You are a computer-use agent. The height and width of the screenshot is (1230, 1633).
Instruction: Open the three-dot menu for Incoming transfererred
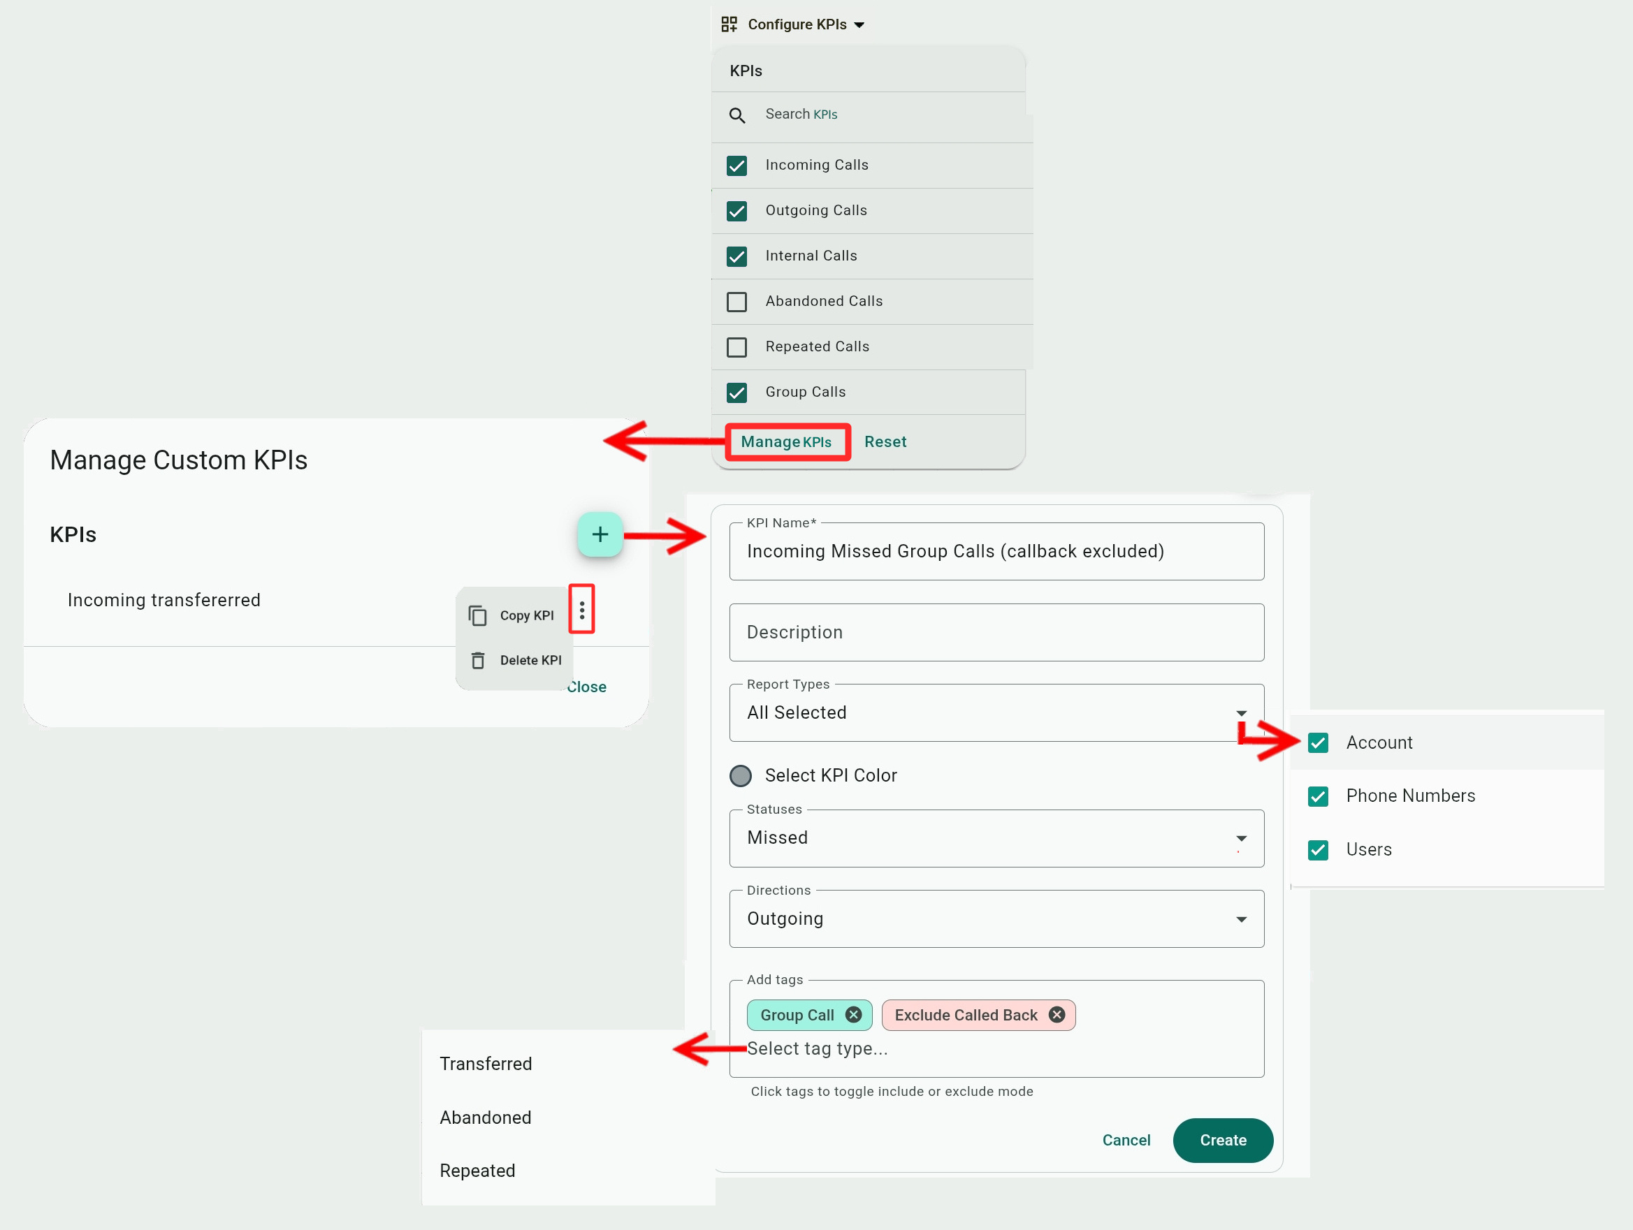582,610
